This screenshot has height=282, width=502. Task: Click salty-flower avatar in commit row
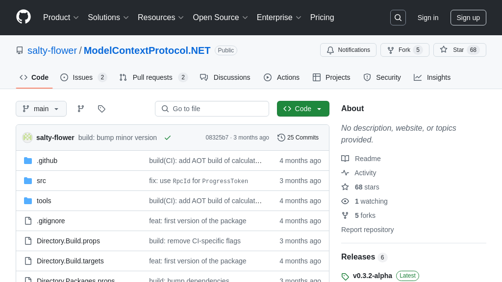coord(27,138)
